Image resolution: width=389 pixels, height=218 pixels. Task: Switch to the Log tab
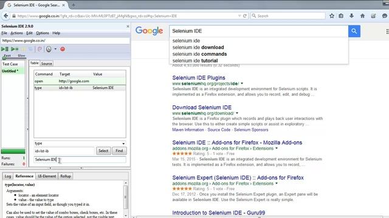pos(8,176)
